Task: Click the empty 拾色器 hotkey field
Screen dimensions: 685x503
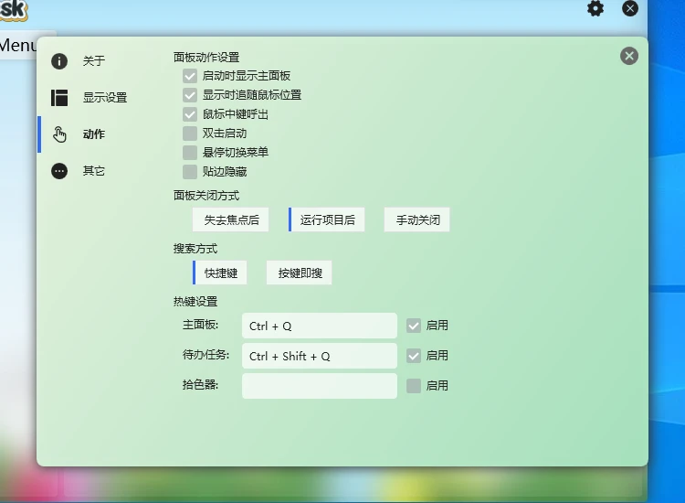Action: click(x=319, y=386)
